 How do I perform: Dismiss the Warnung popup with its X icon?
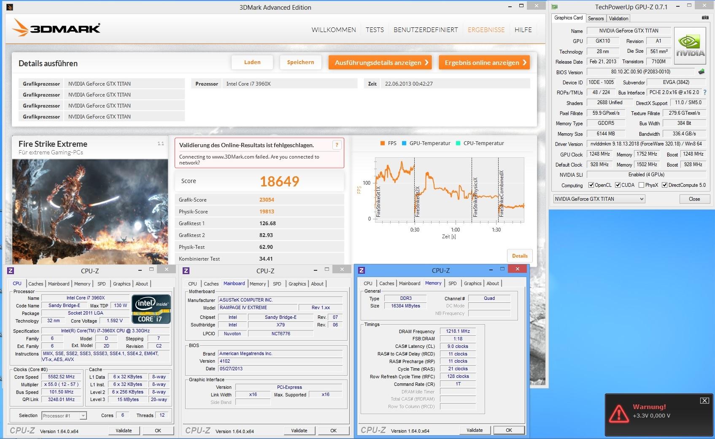(704, 401)
